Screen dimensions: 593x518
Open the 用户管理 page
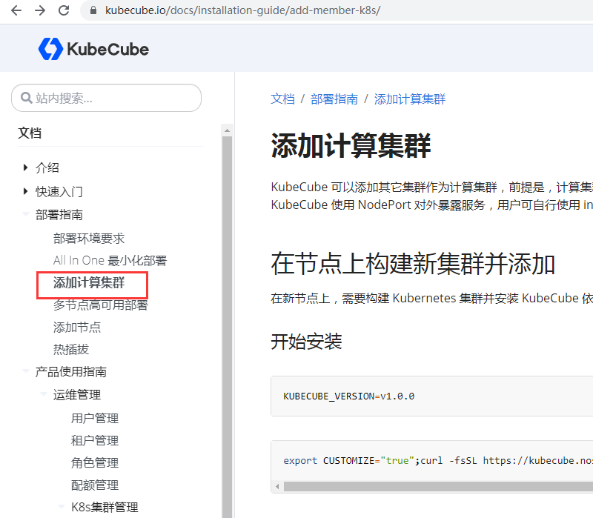(95, 418)
